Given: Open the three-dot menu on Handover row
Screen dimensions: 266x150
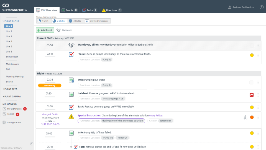Looking at the screenshot, I should tap(258, 45).
